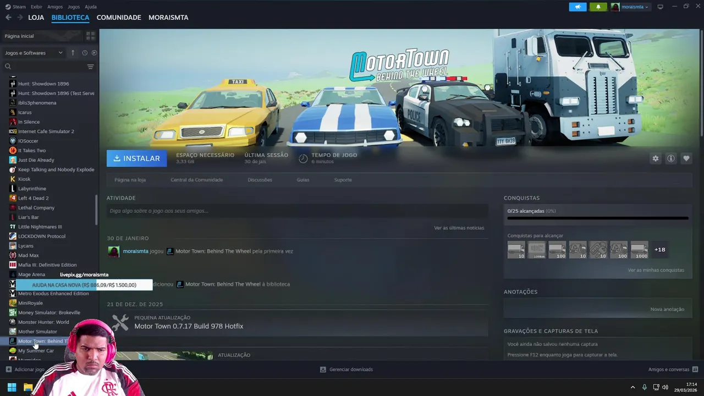Select Lethal Company in the list
704x396 pixels.
coord(36,207)
